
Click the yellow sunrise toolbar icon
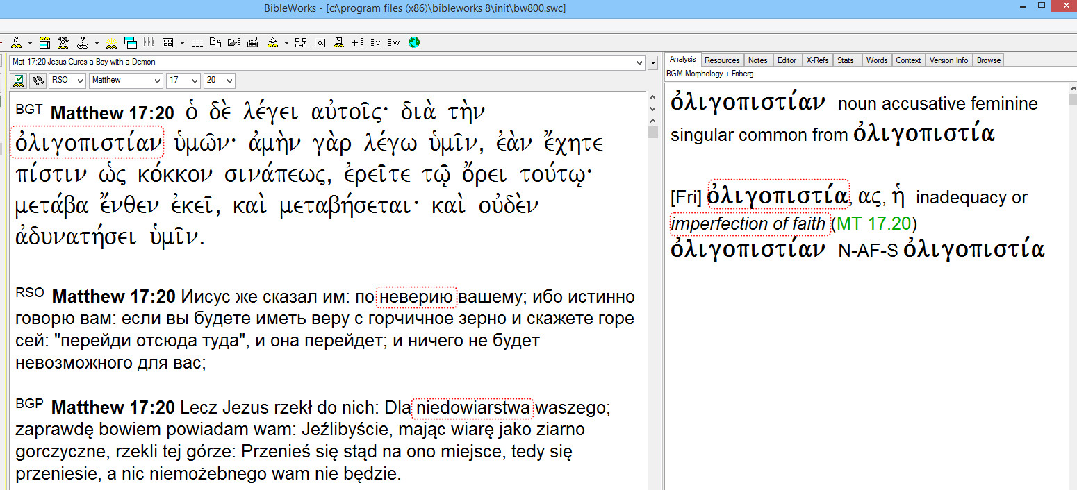pos(111,42)
